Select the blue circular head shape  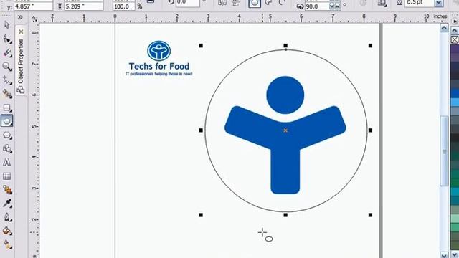pyautogui.click(x=285, y=95)
